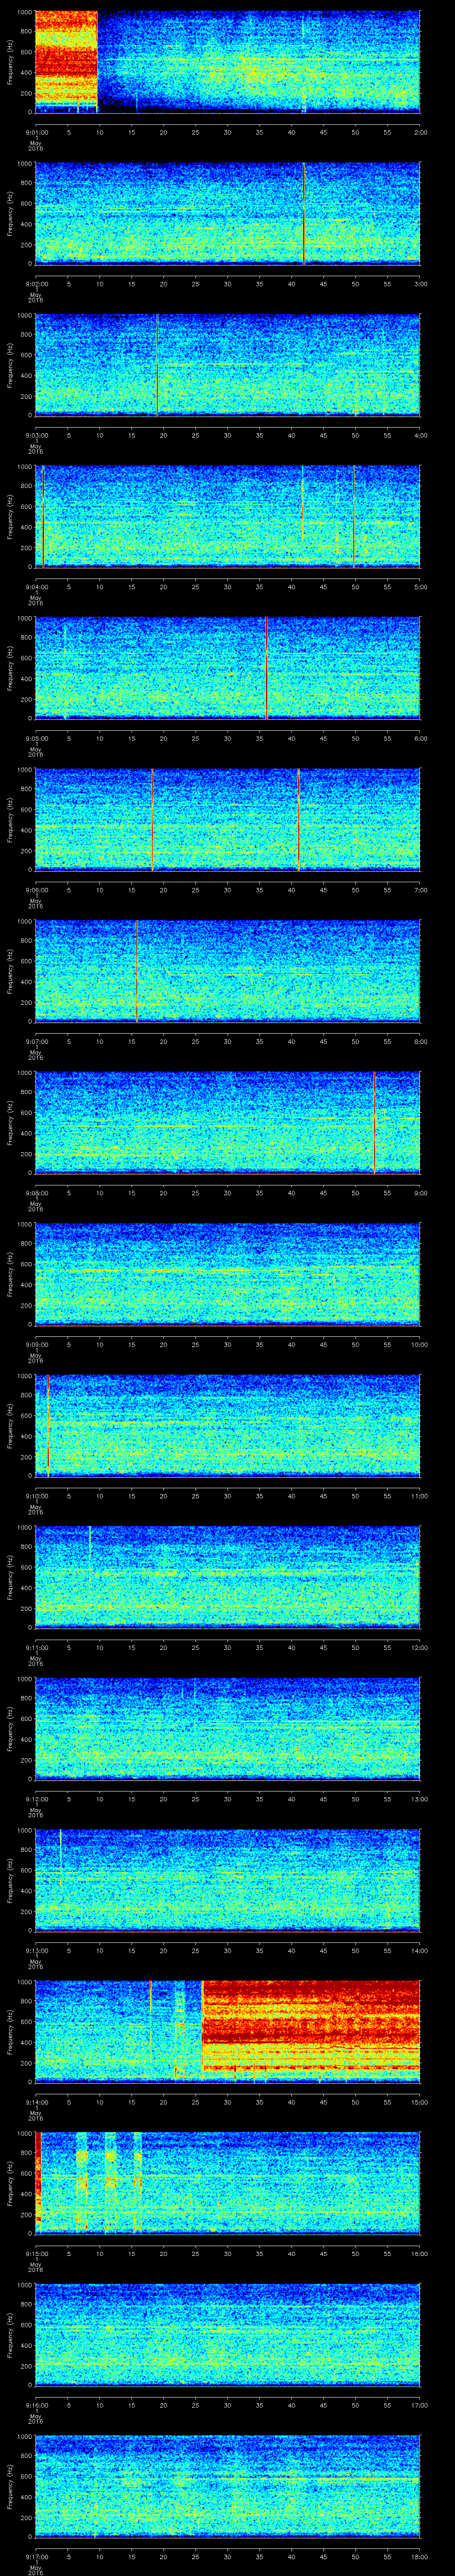Click the 9:06:00 start time label

pyautogui.click(x=36, y=890)
